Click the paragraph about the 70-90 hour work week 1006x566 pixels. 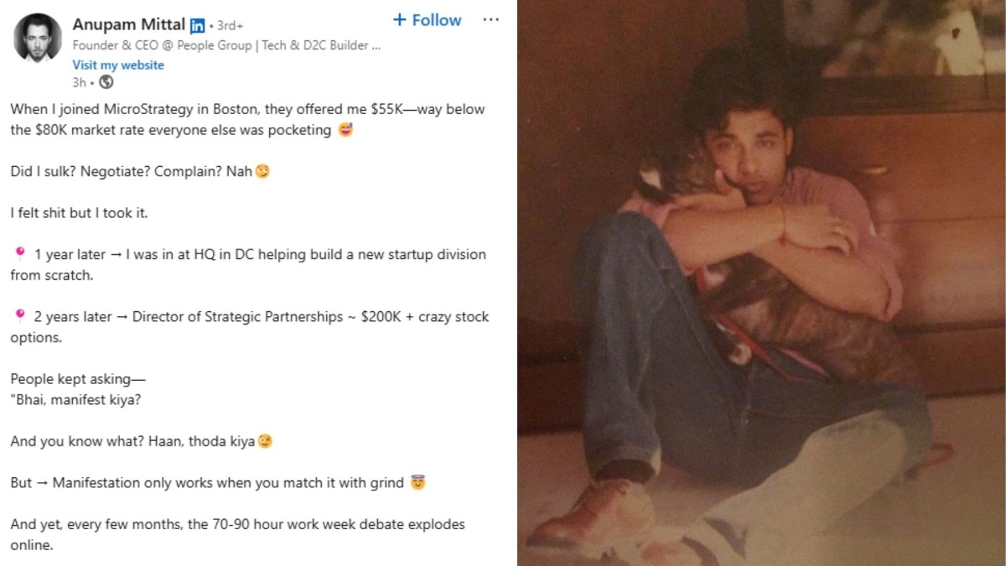236,524
